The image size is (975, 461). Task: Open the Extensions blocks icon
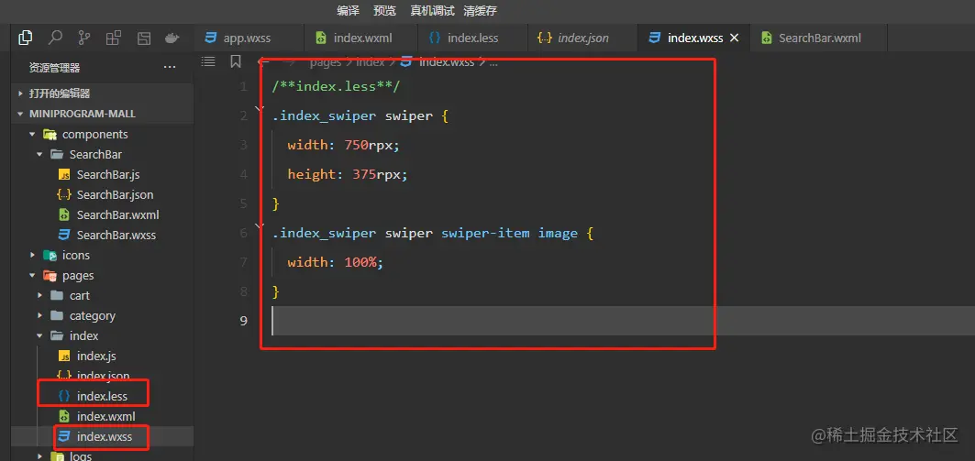pos(114,38)
